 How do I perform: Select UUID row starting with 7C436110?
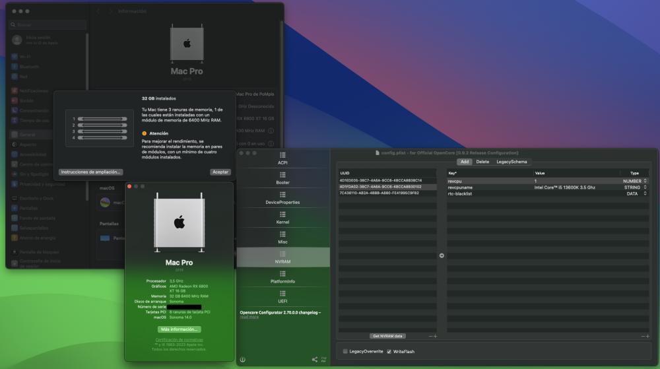(387, 193)
